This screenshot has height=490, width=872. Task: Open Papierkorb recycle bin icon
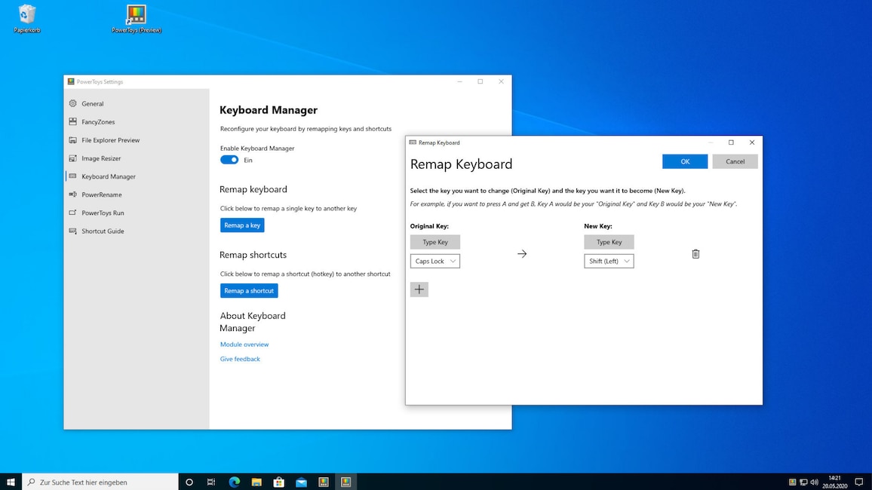click(x=26, y=20)
